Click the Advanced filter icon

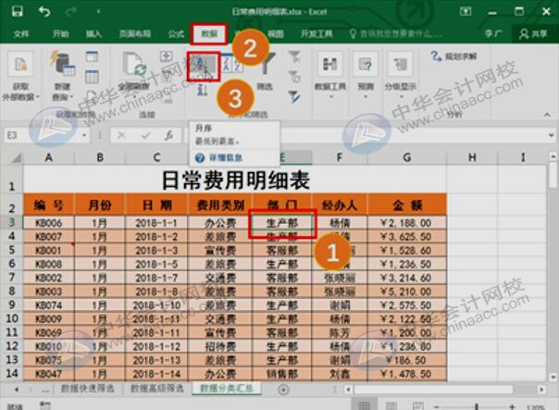tap(294, 97)
